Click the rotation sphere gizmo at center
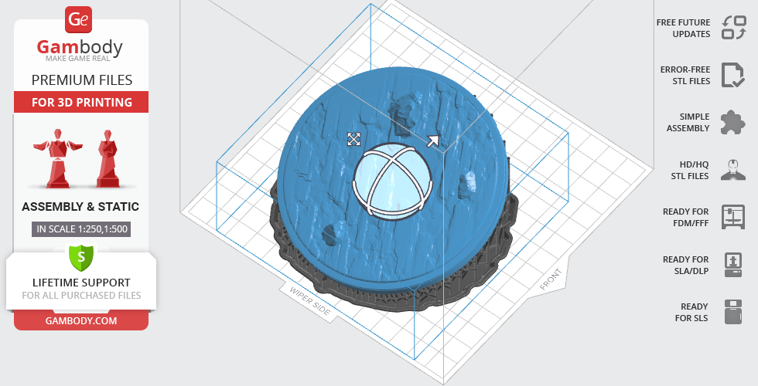 pos(390,178)
